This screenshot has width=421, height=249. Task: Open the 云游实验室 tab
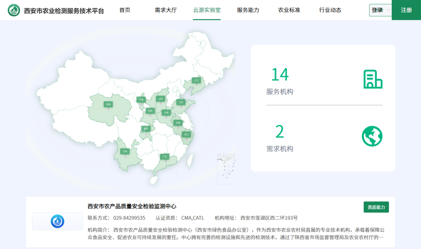click(x=207, y=10)
